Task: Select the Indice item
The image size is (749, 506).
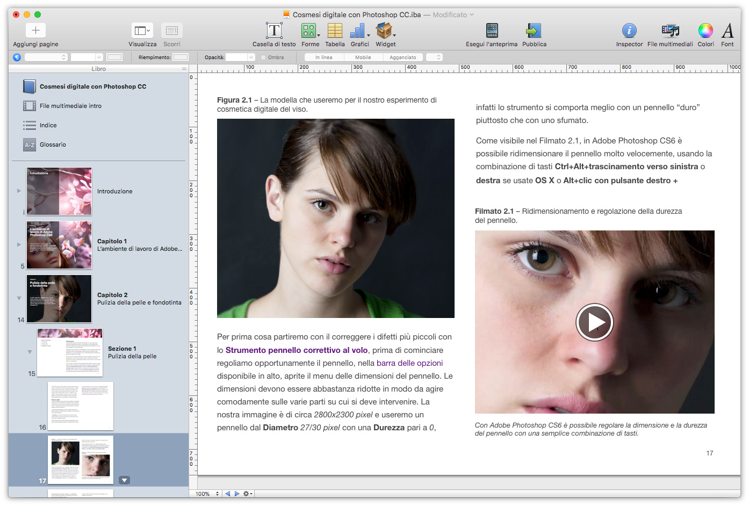Action: 98,125
